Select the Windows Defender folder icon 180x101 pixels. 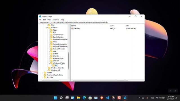[49, 68]
